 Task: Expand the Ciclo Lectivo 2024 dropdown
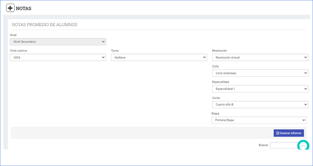[x=58, y=58]
